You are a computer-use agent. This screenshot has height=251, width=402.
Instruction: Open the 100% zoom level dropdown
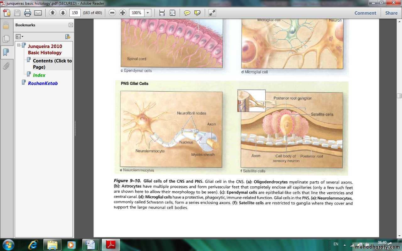[x=148, y=13]
